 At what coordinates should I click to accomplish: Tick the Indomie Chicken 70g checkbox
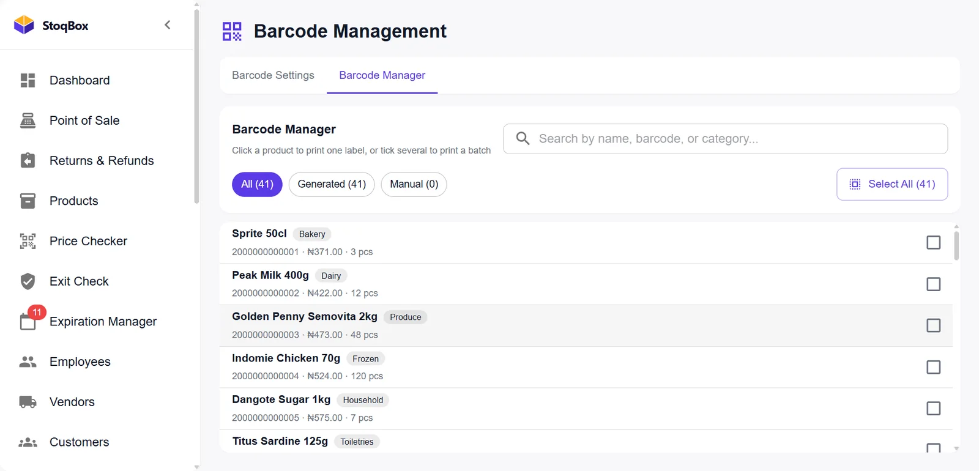pyautogui.click(x=933, y=367)
